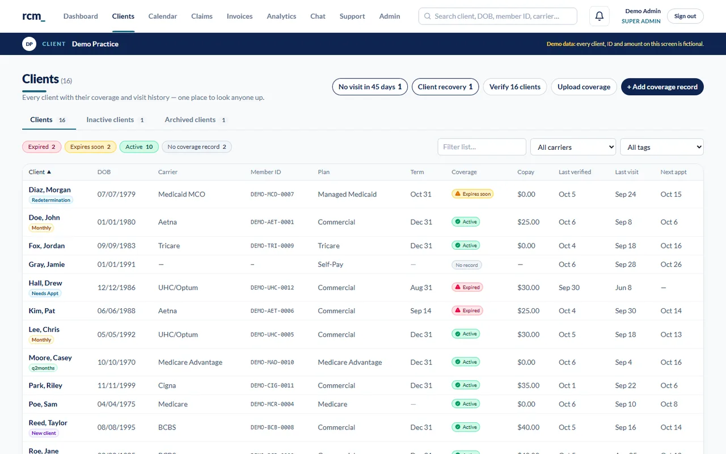Sort the table by the Client column
Image resolution: width=726 pixels, height=454 pixels.
coord(40,172)
